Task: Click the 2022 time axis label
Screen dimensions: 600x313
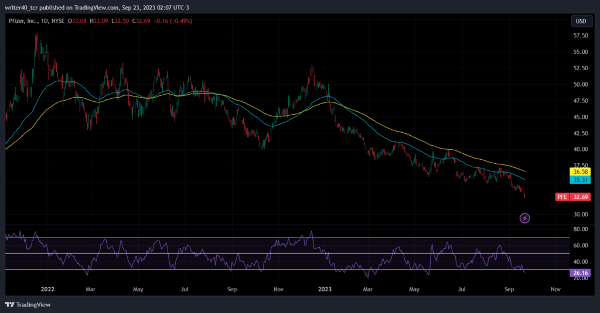Action: 47,289
